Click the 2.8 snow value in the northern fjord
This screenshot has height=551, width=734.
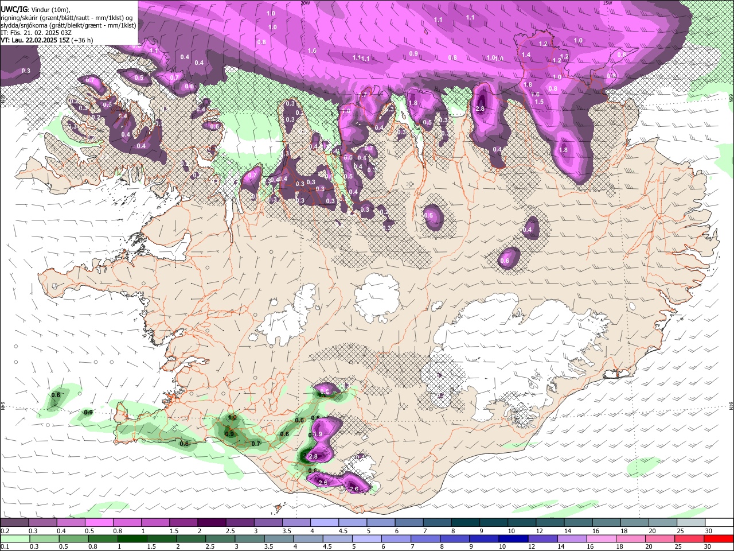(481, 108)
